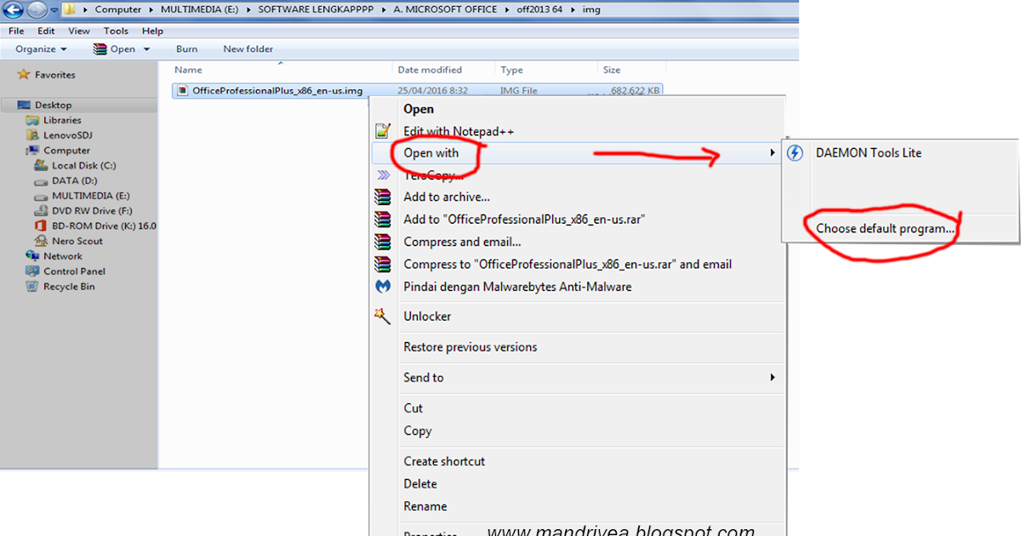
Task: Click the img file icon in file list
Action: point(183,90)
